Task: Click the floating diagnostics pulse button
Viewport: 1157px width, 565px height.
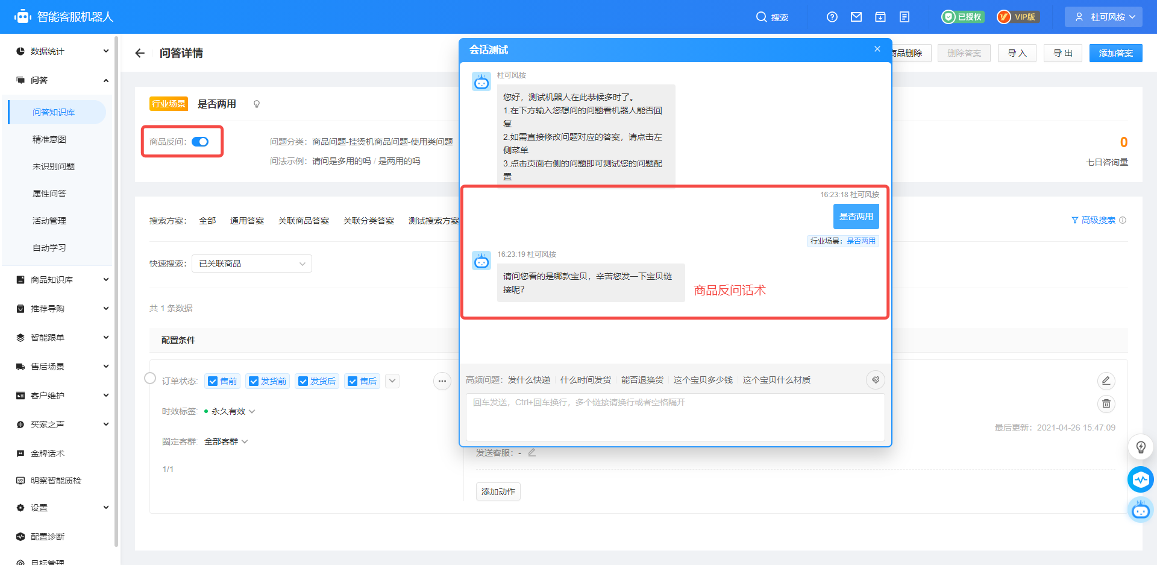Action: click(1141, 480)
